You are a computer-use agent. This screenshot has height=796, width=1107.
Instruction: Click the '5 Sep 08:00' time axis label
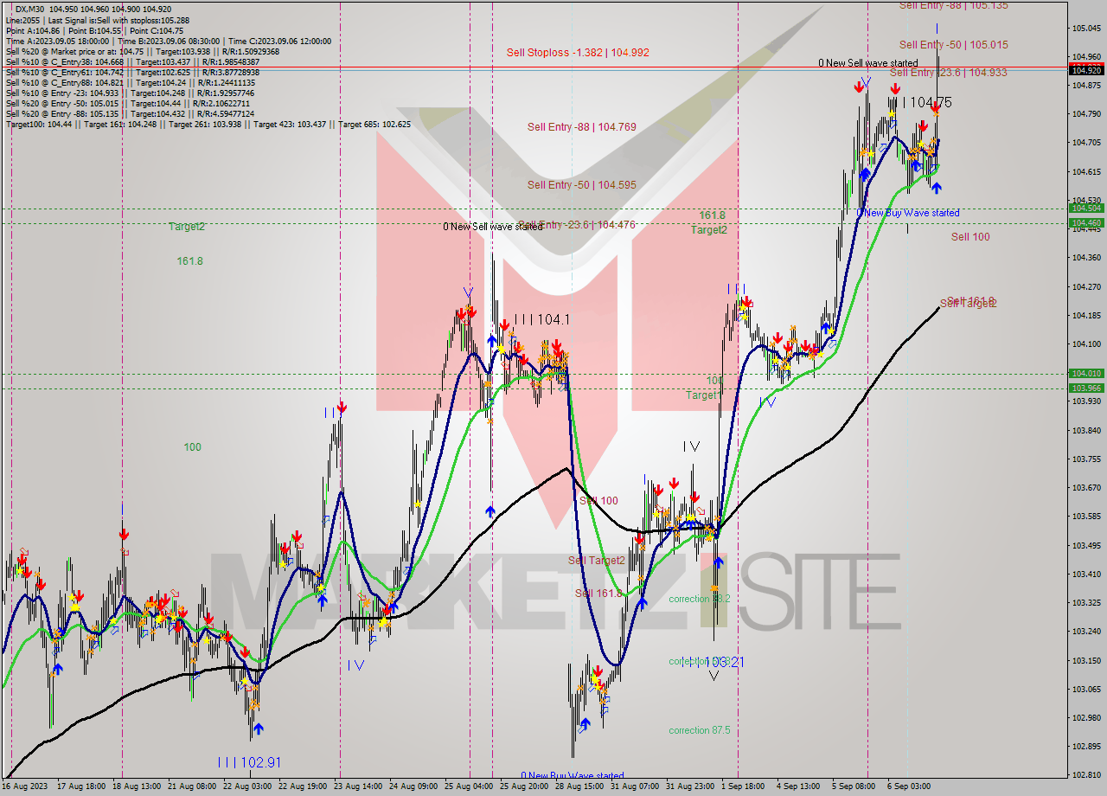[854, 786]
